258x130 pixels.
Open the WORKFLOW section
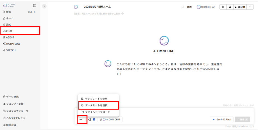click(x=12, y=44)
